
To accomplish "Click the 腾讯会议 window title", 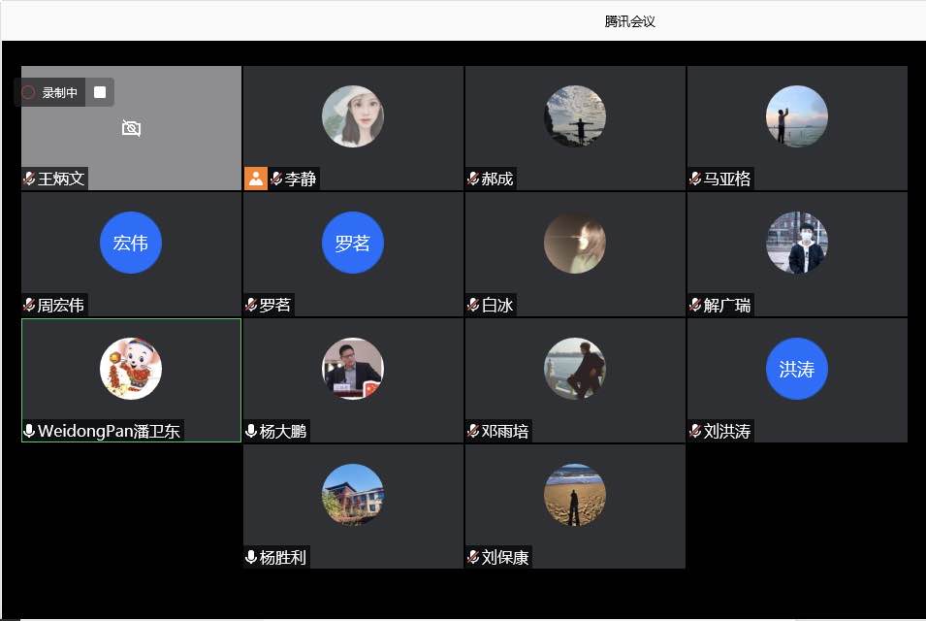I will 630,21.
